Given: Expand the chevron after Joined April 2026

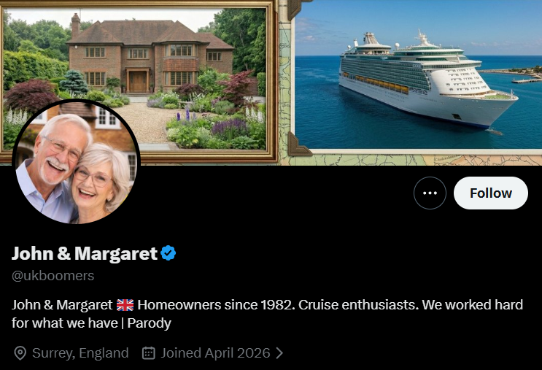Looking at the screenshot, I should click(279, 353).
